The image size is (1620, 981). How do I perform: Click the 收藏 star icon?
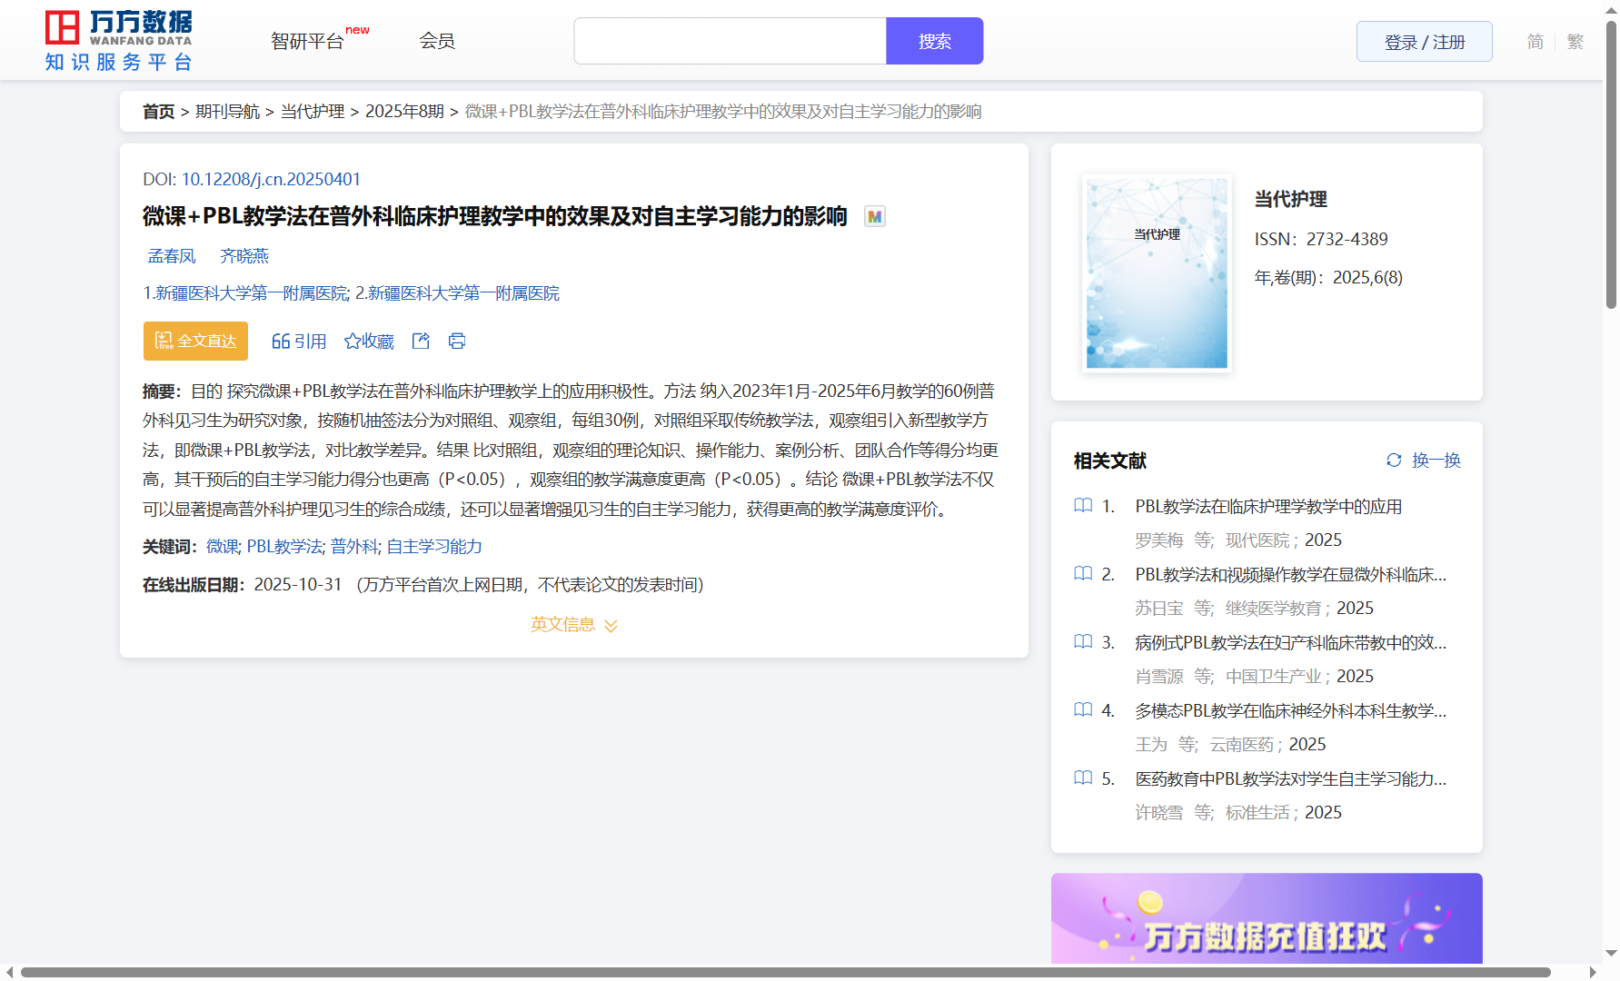tap(353, 341)
